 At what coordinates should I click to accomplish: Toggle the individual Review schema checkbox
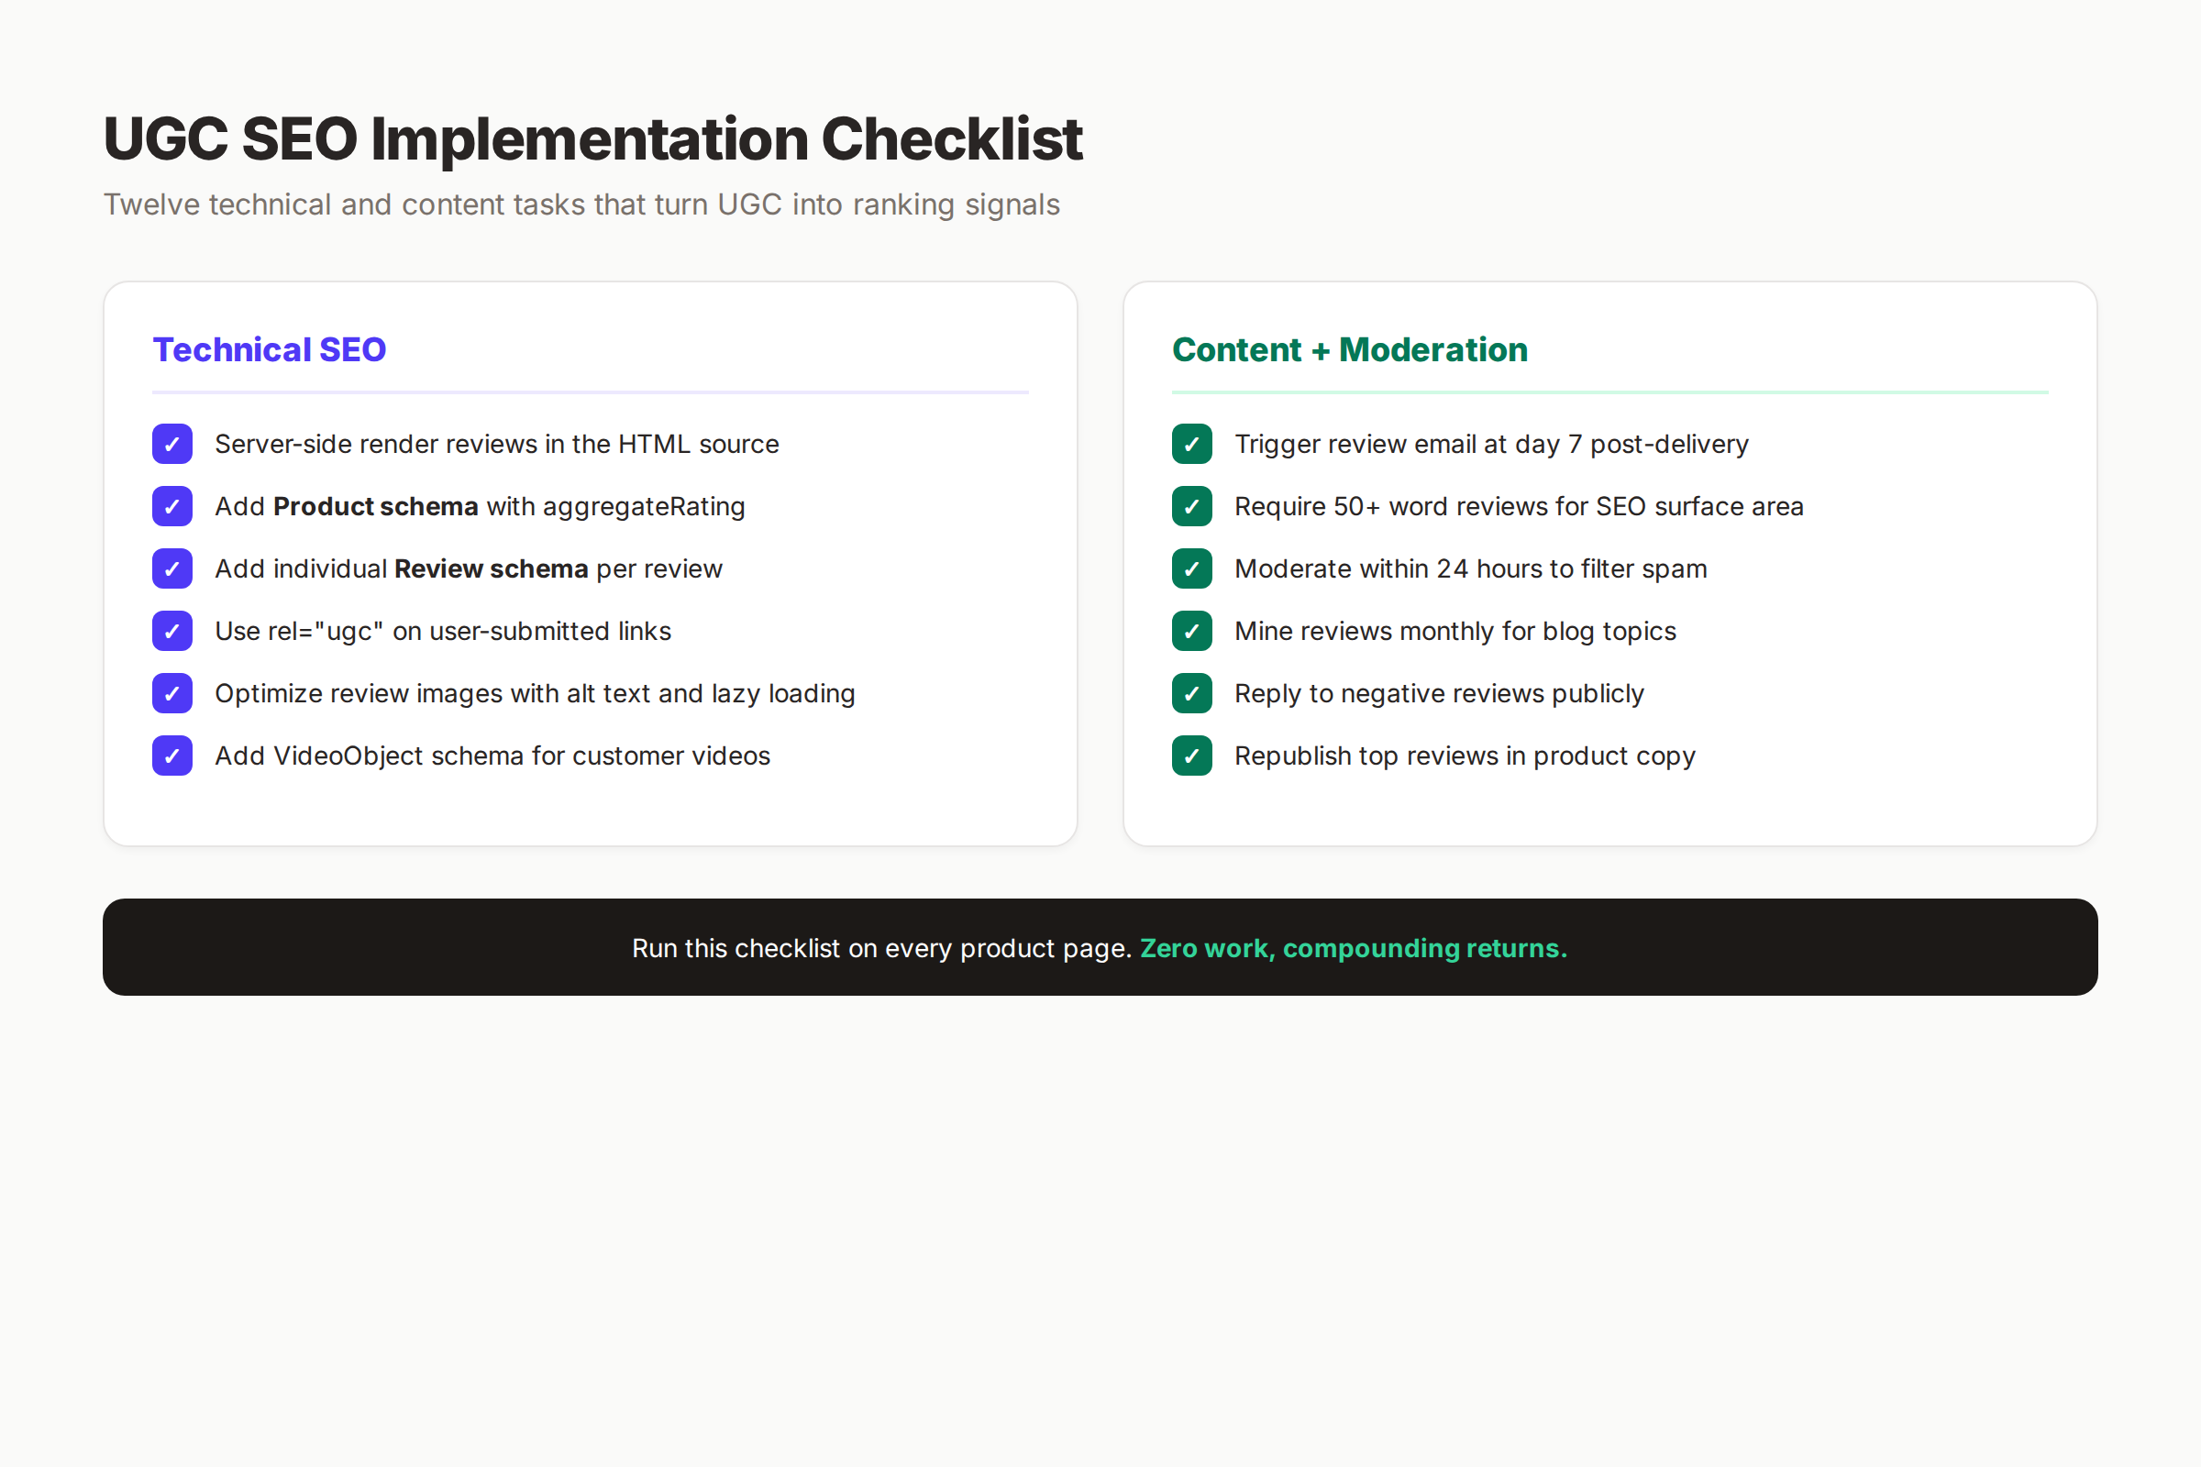coord(172,568)
